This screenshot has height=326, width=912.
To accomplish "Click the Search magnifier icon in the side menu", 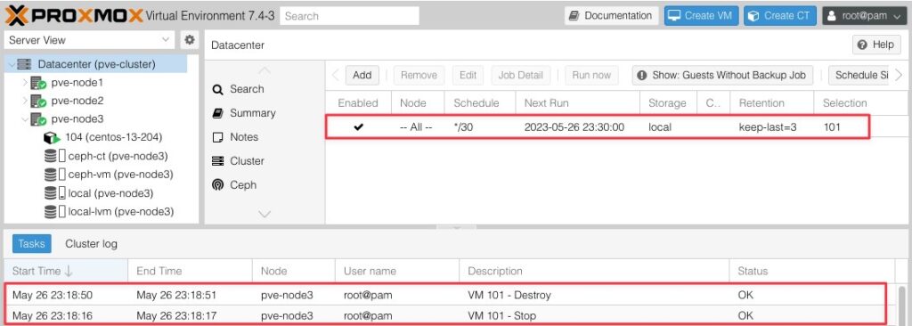I will pyautogui.click(x=217, y=90).
